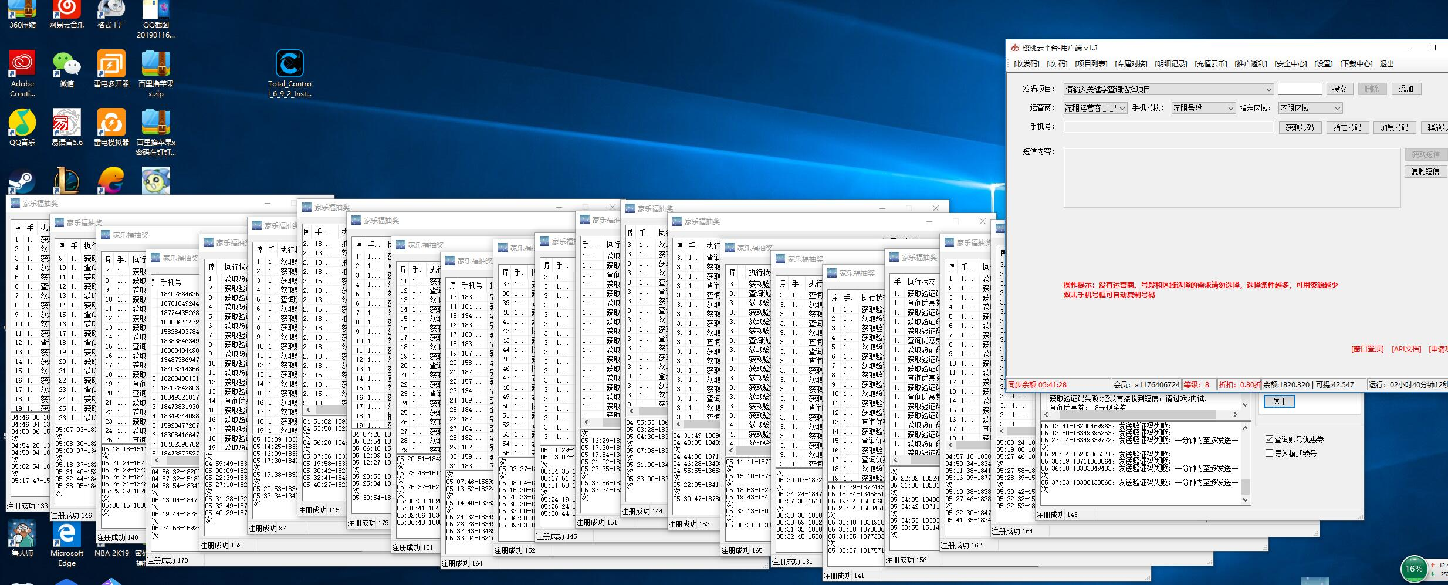
Task: Open the 运营商 carrier dropdown
Action: pyautogui.click(x=1095, y=108)
